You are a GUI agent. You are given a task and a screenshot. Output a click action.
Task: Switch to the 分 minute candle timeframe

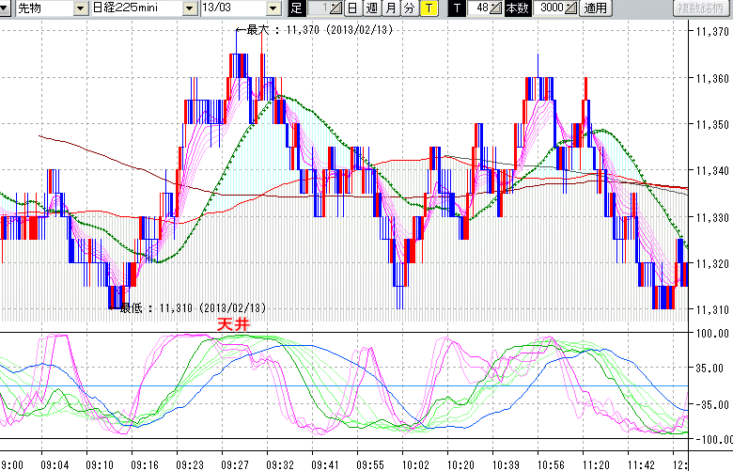(409, 8)
